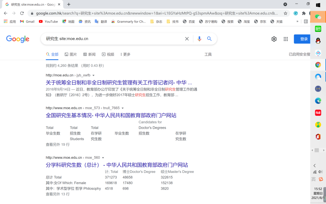Click the taskbar overflow scrollbar thumb
This screenshot has width=326, height=204.
(317, 150)
